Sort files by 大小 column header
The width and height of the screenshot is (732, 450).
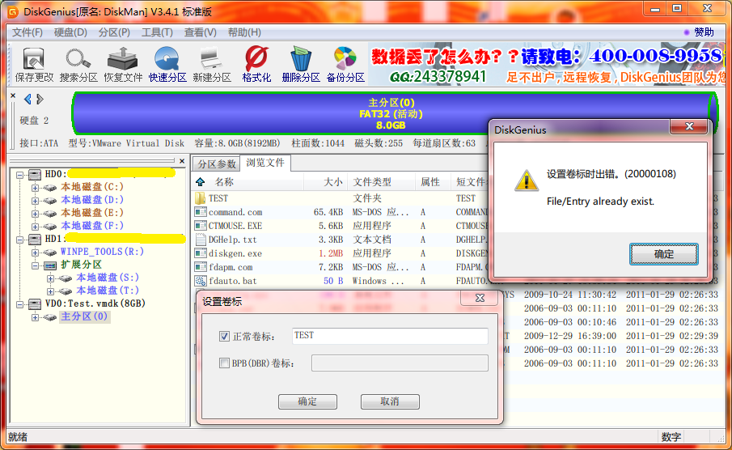coord(325,182)
